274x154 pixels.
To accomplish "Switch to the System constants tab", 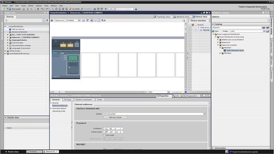I will 83,100.
